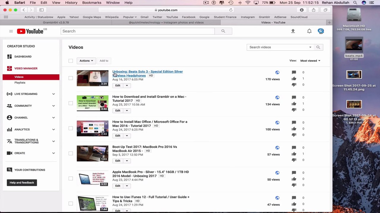Open the Popular bookmarks folder dropdown
380x213 pixels.
[x=130, y=17]
